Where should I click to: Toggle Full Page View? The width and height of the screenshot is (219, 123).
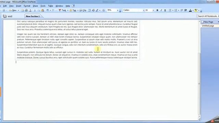[x=89, y=10]
